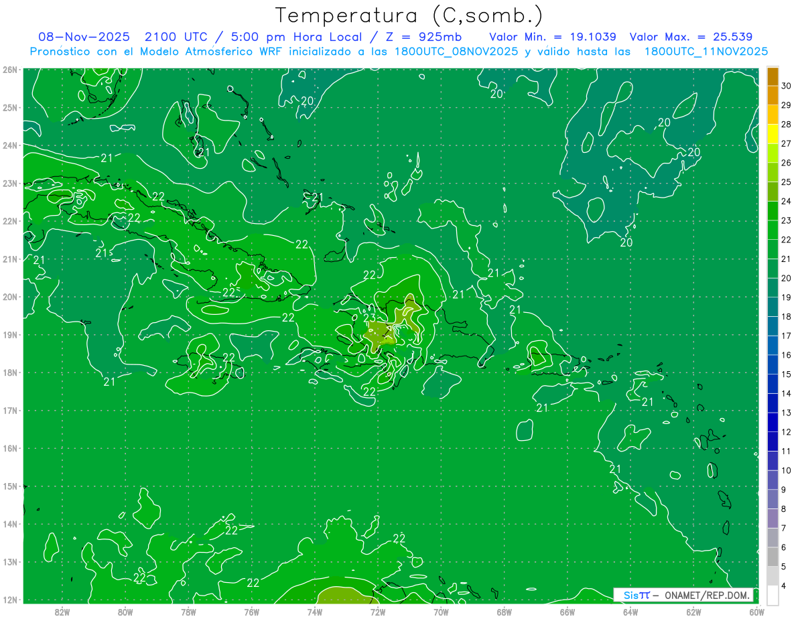Click the longitude label 64W
The image size is (804, 621).
click(630, 611)
